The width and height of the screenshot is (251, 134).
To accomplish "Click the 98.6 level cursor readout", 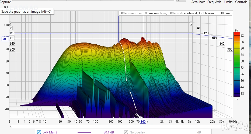I will tap(5, 39).
